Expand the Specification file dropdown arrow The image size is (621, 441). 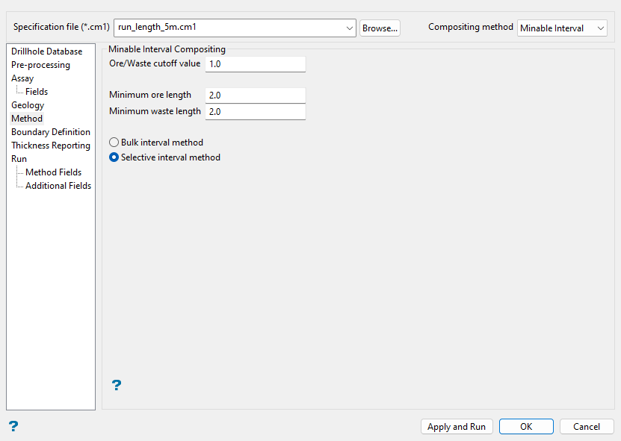pos(350,28)
